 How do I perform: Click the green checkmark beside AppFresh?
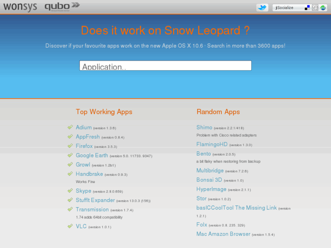70,137
